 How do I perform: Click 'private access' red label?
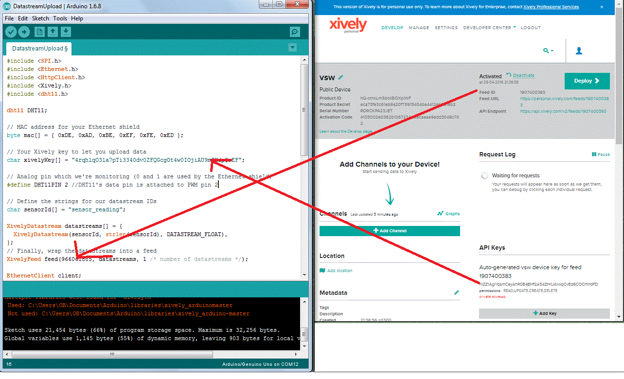pos(492,297)
